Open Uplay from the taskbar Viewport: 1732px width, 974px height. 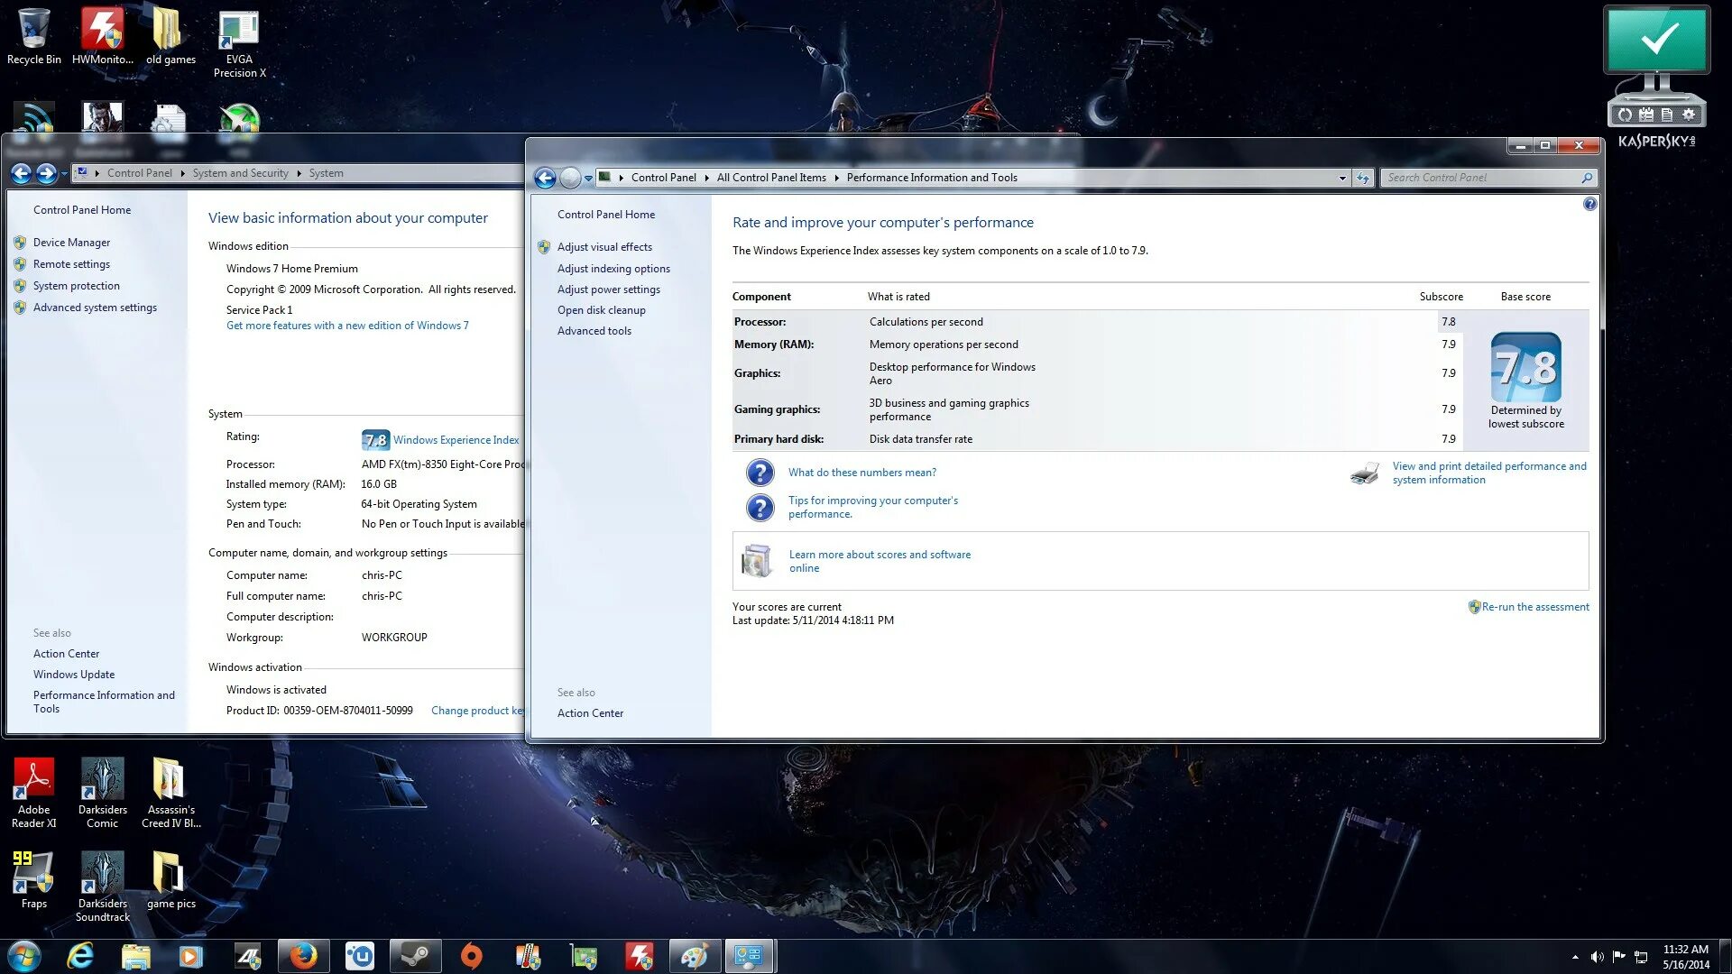(360, 956)
